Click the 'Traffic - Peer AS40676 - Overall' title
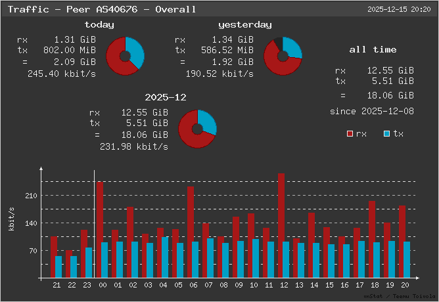Viewport: 439px width, 302px height. point(101,9)
